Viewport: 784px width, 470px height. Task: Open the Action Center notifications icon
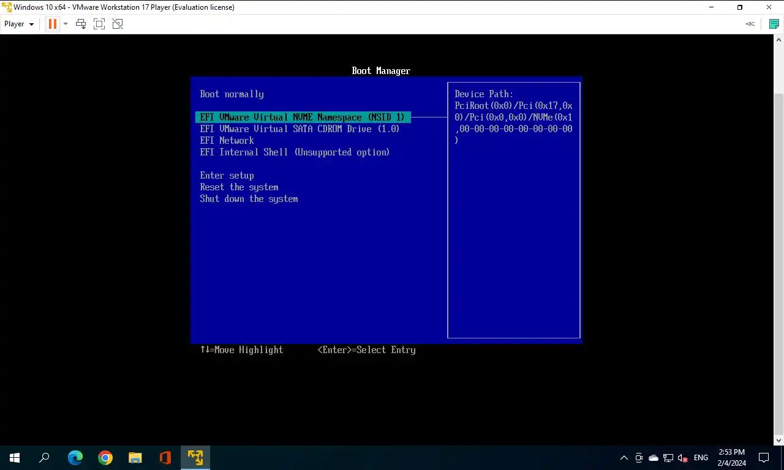coord(764,458)
